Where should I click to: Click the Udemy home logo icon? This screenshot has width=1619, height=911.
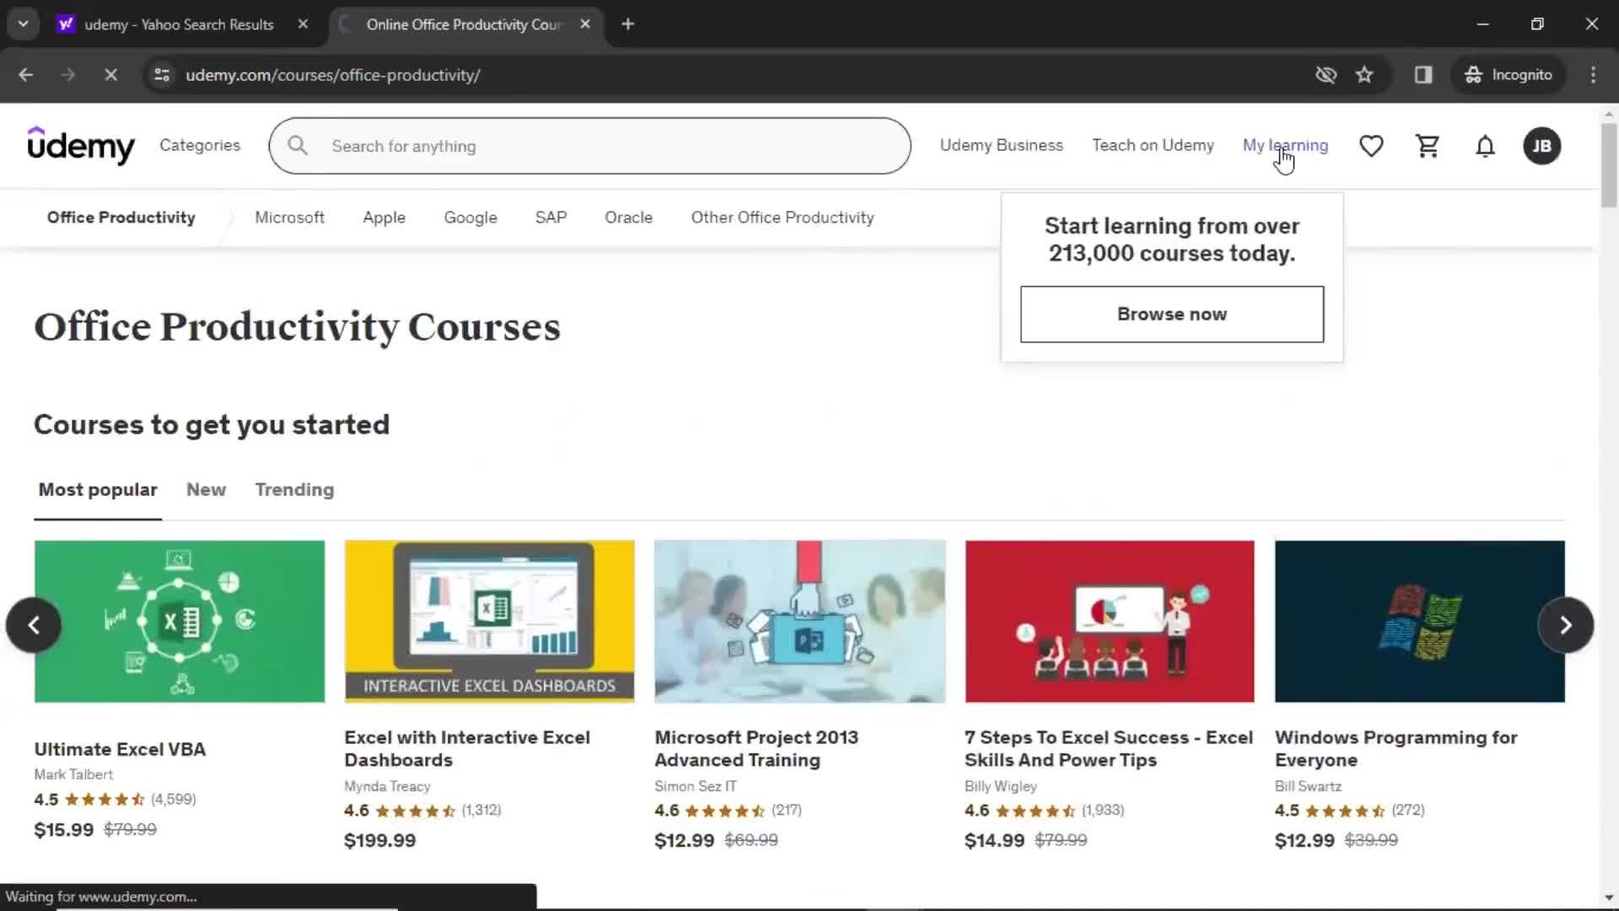coord(81,146)
